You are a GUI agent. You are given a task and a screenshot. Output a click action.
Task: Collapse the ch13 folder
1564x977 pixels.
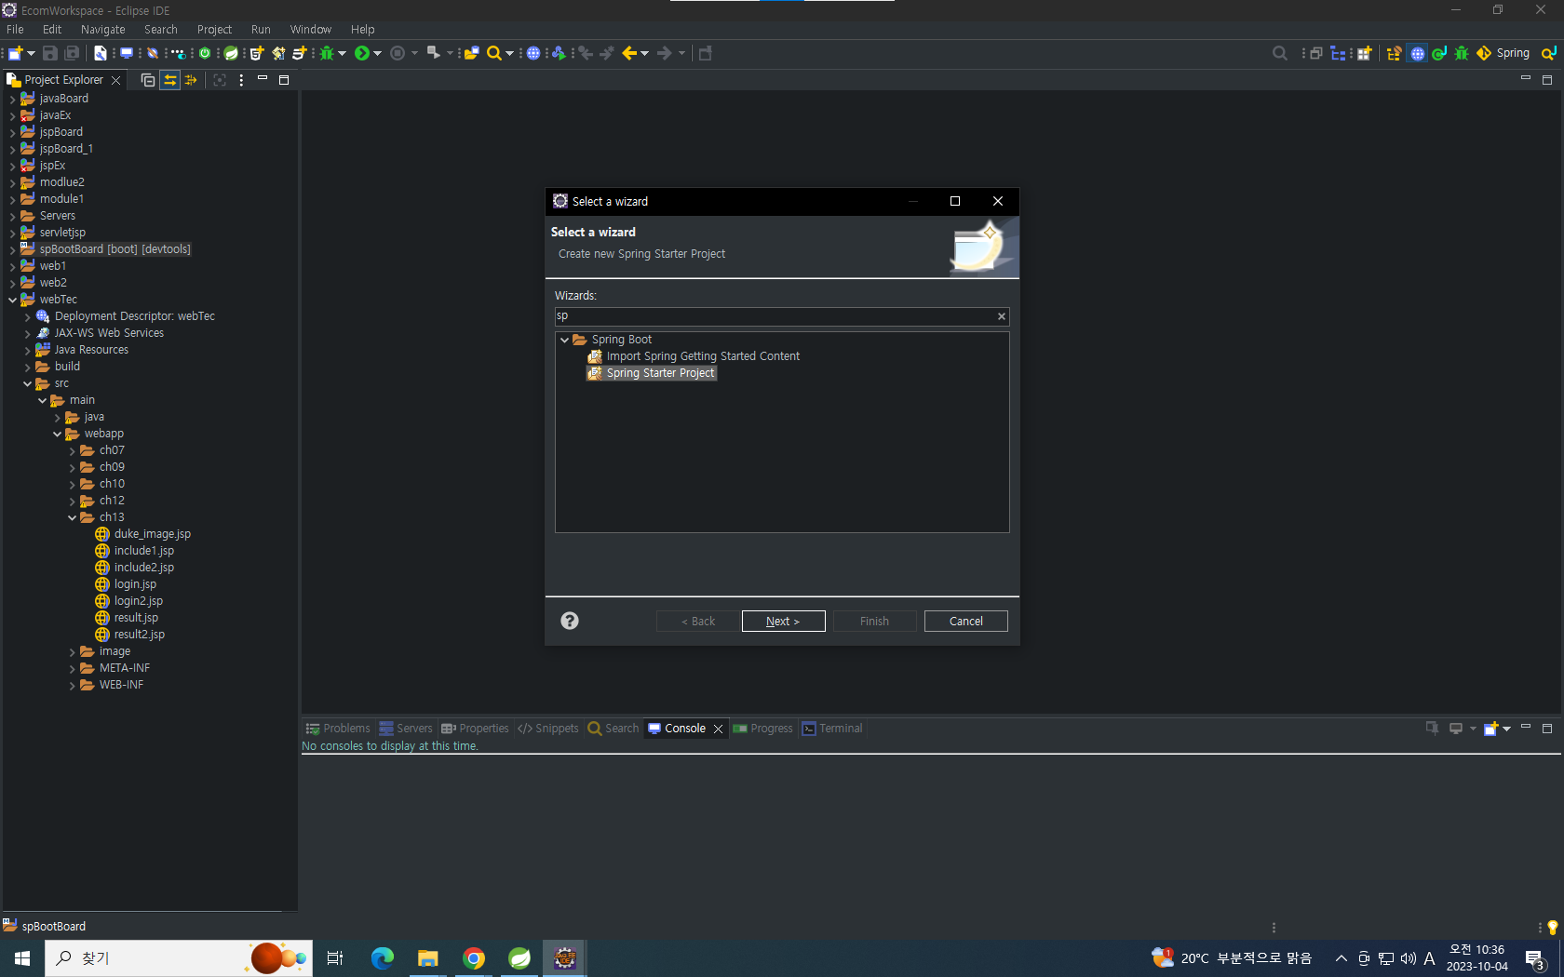coord(72,517)
